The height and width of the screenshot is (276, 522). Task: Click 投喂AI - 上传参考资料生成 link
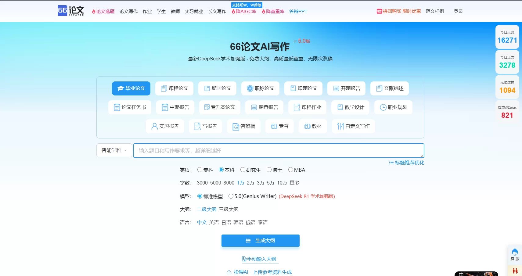[259, 272]
